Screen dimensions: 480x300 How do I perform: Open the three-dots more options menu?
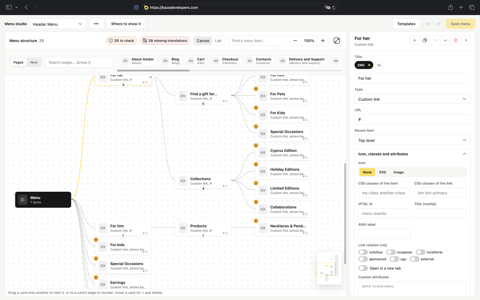tap(96, 24)
